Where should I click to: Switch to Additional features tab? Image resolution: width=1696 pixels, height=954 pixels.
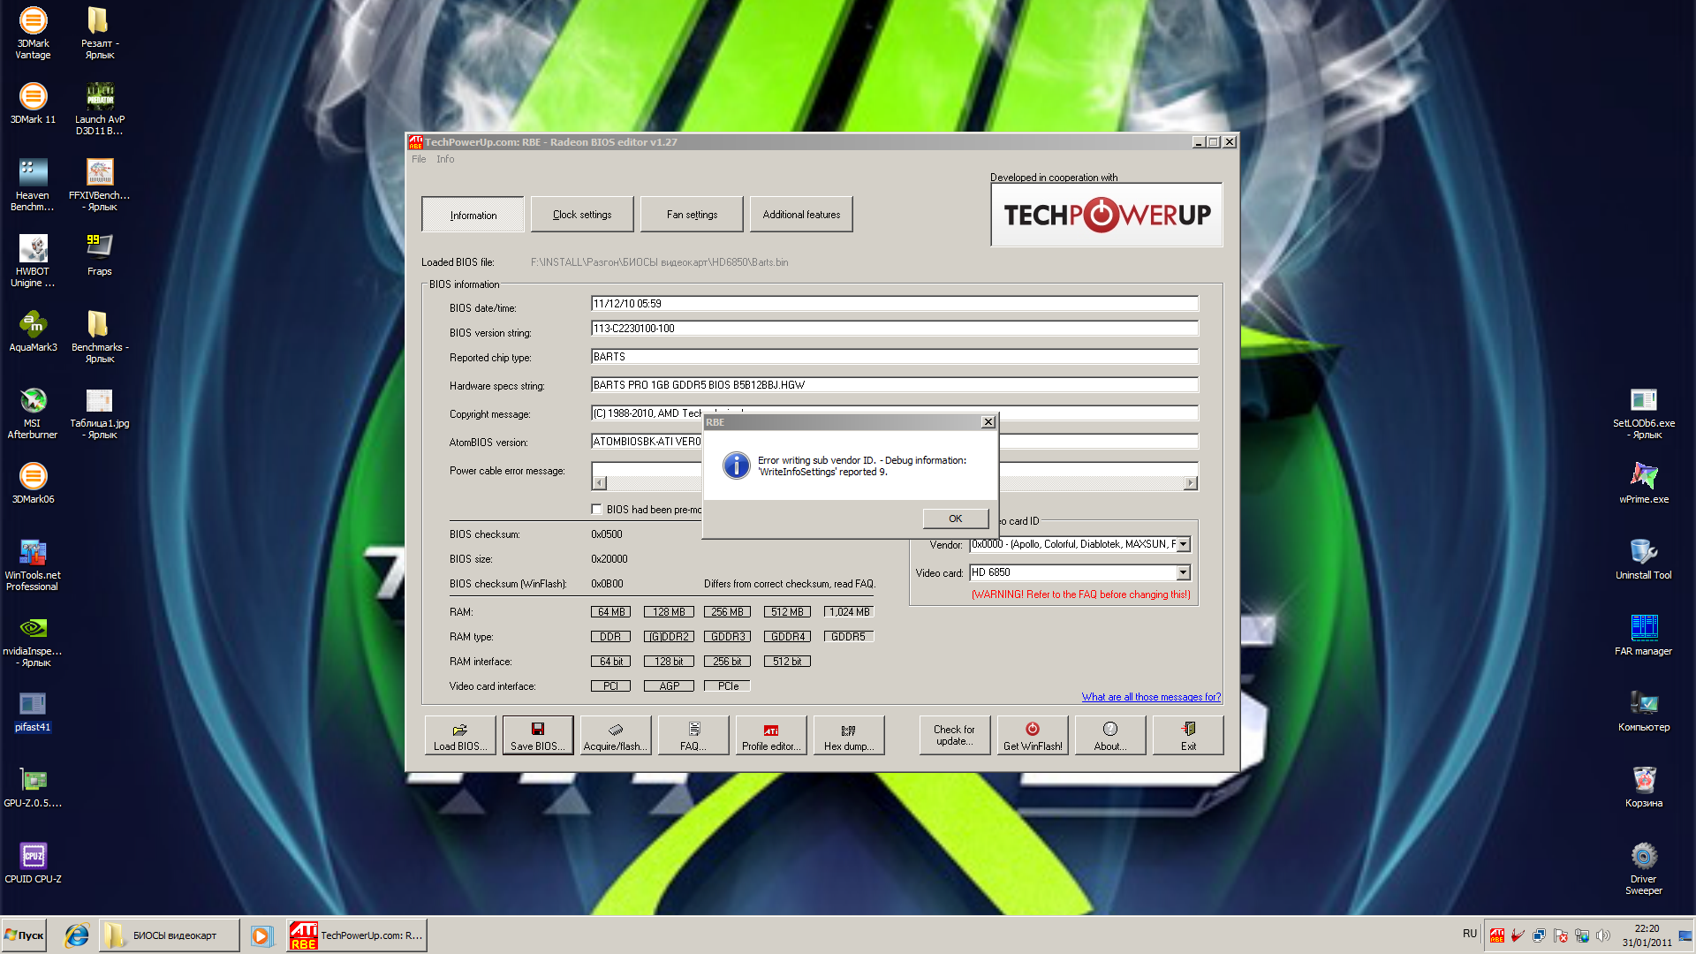(x=801, y=215)
